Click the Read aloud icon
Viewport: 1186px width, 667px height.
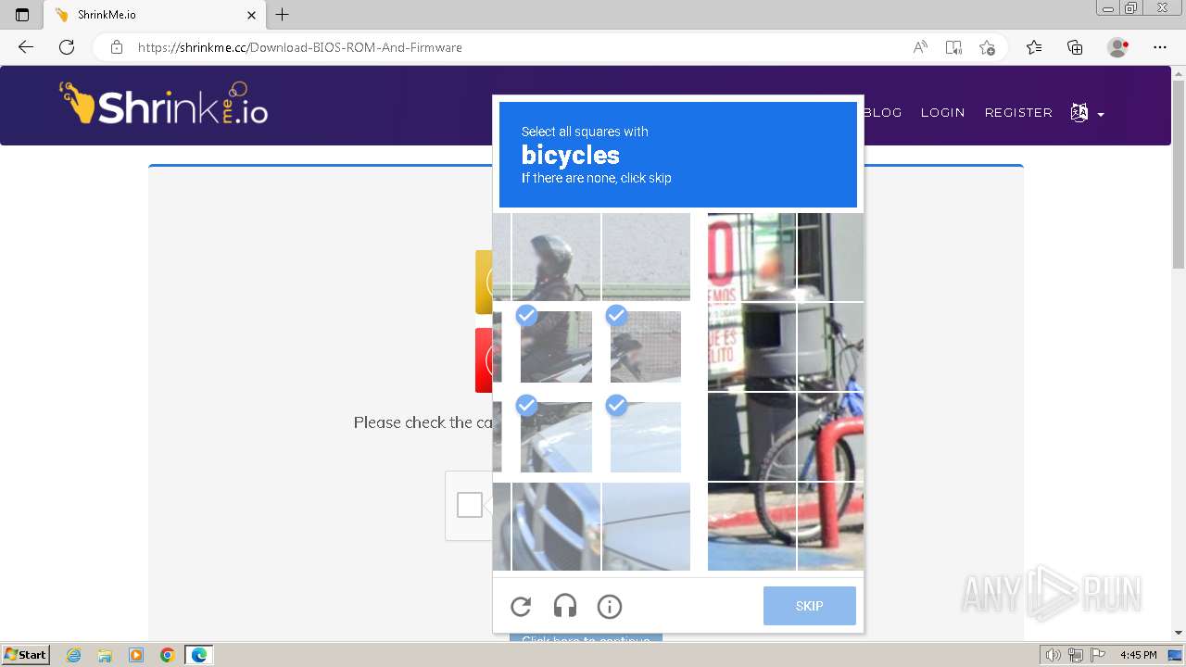pos(920,47)
